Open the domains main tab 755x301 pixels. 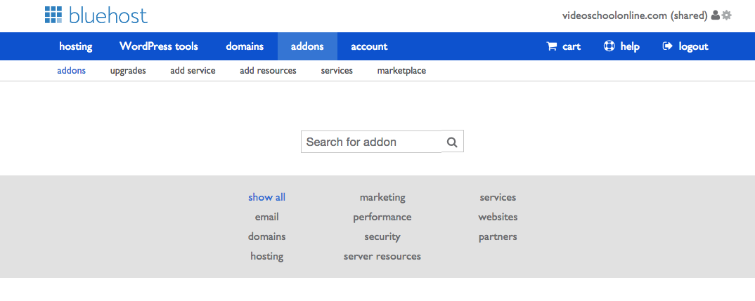point(245,46)
